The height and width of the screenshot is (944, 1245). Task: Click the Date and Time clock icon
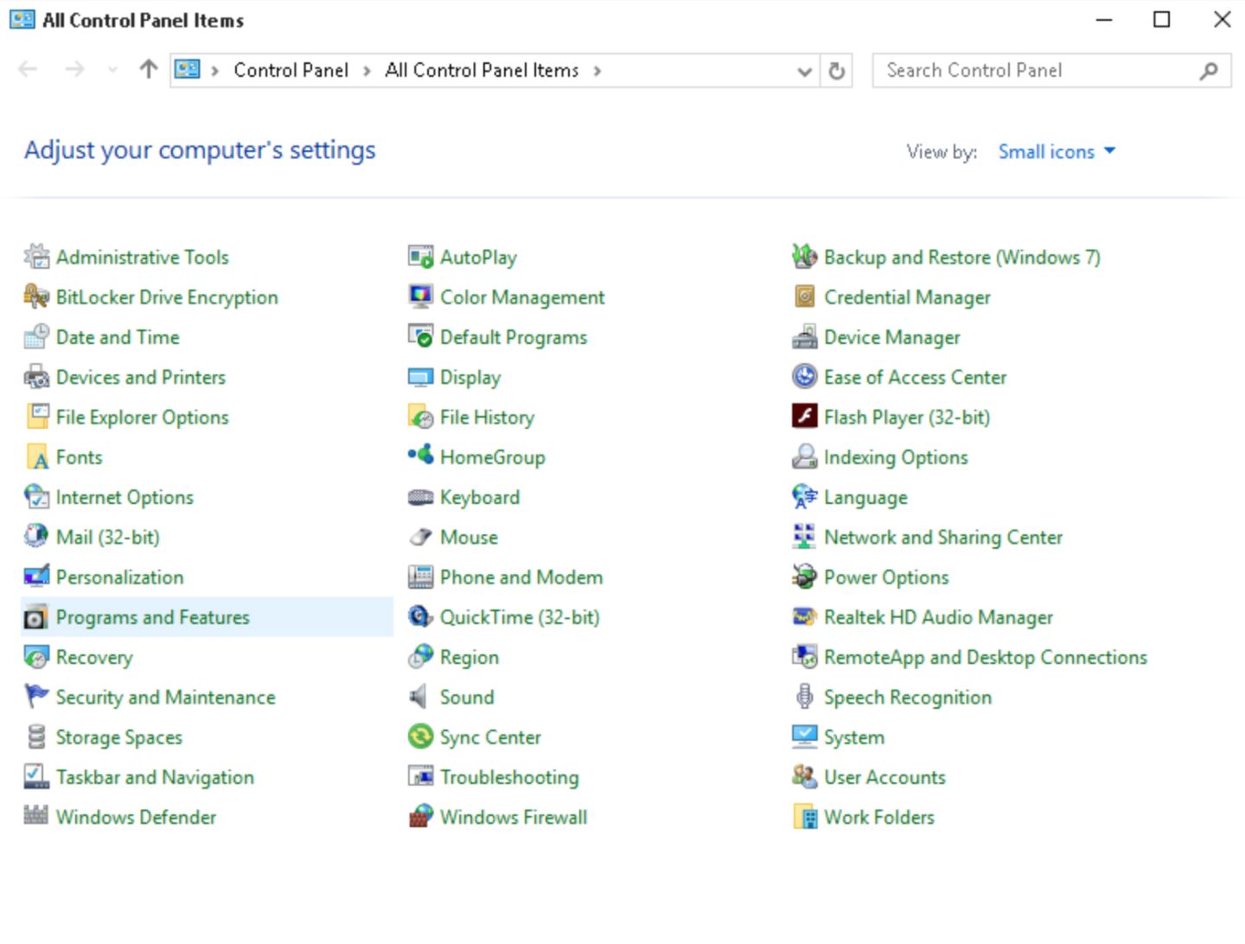click(x=36, y=336)
